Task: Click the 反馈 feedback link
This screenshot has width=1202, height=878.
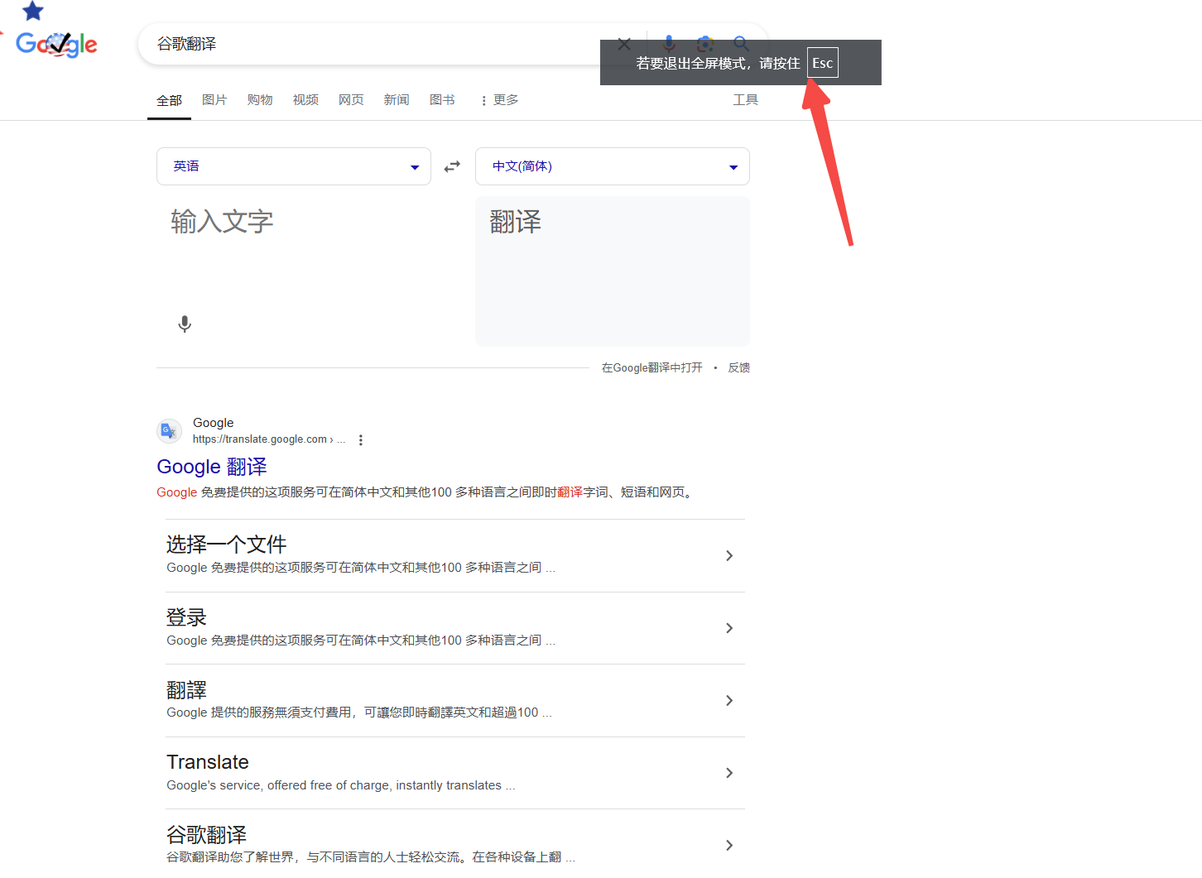Action: coord(739,367)
